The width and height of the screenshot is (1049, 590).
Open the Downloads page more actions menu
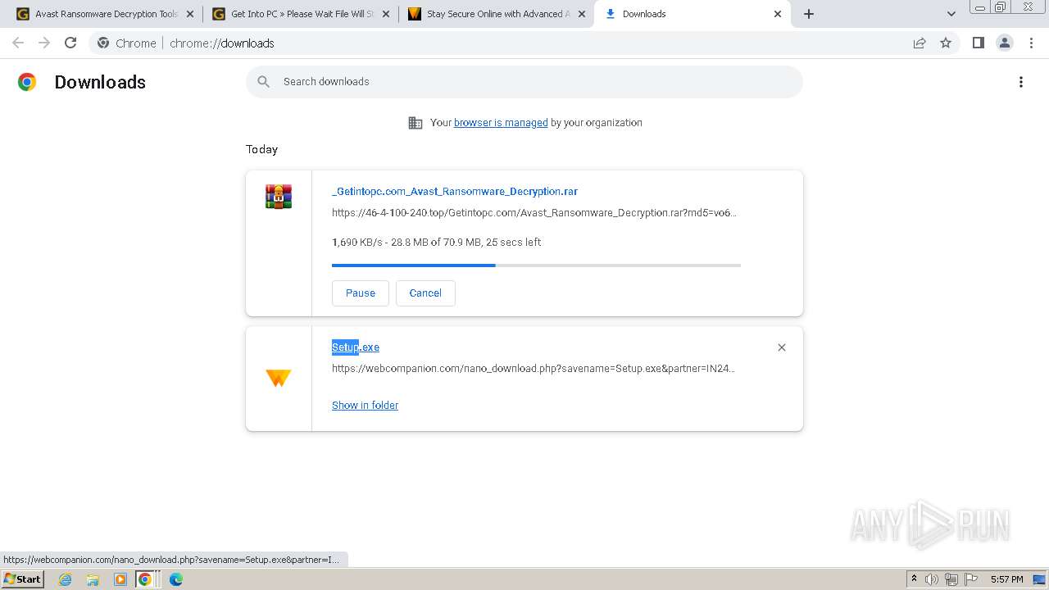pos(1021,82)
